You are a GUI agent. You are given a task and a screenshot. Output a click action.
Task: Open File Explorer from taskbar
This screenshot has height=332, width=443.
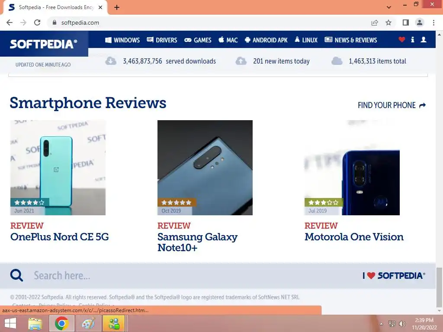point(35,323)
